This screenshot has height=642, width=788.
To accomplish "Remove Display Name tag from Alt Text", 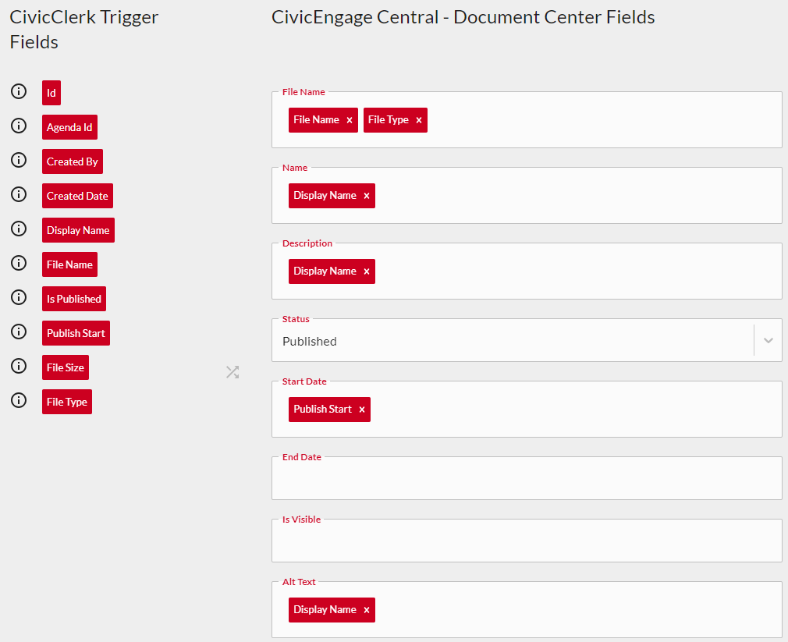I will (x=367, y=610).
